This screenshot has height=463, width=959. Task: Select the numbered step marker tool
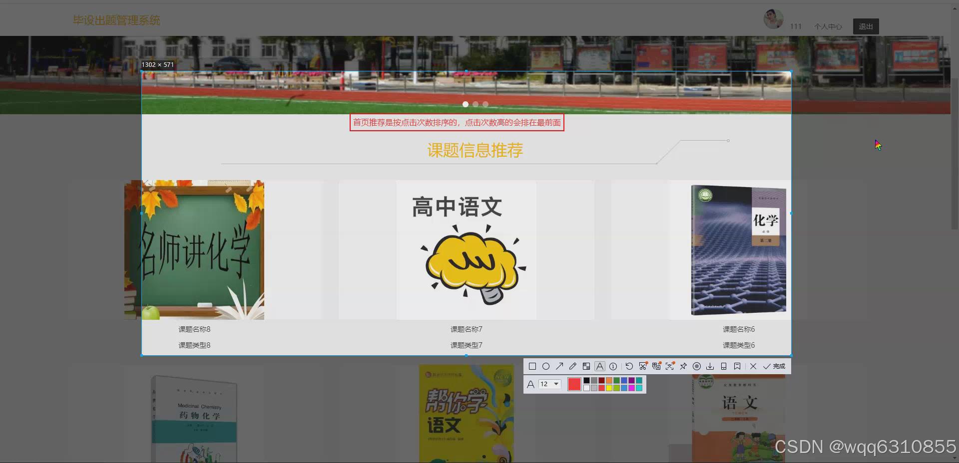[x=613, y=366]
